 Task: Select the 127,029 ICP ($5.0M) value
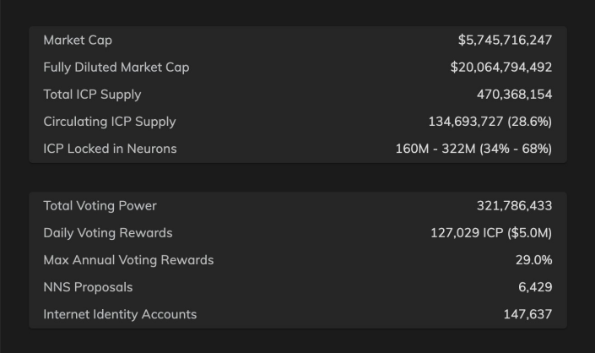point(491,233)
